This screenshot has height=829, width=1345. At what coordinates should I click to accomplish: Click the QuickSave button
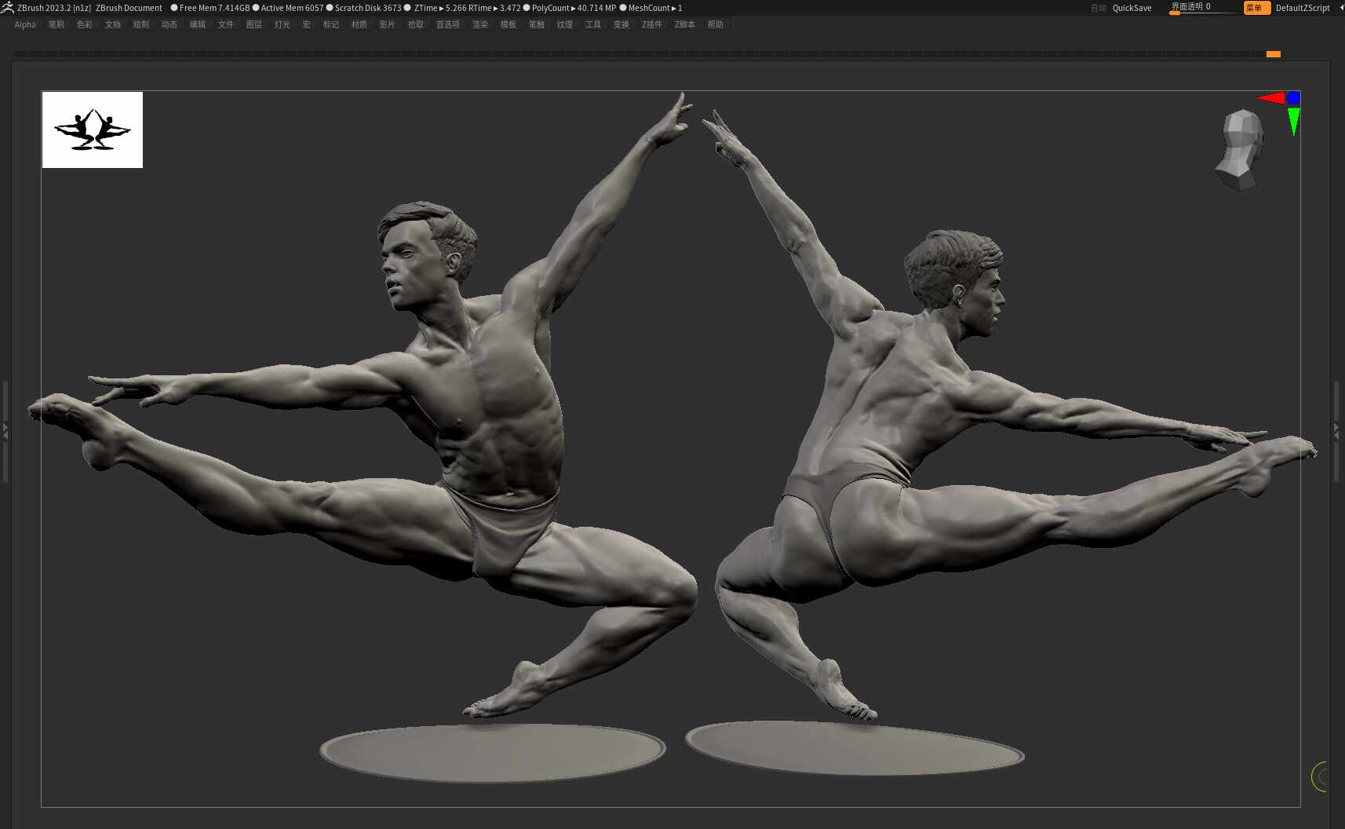coord(1132,8)
